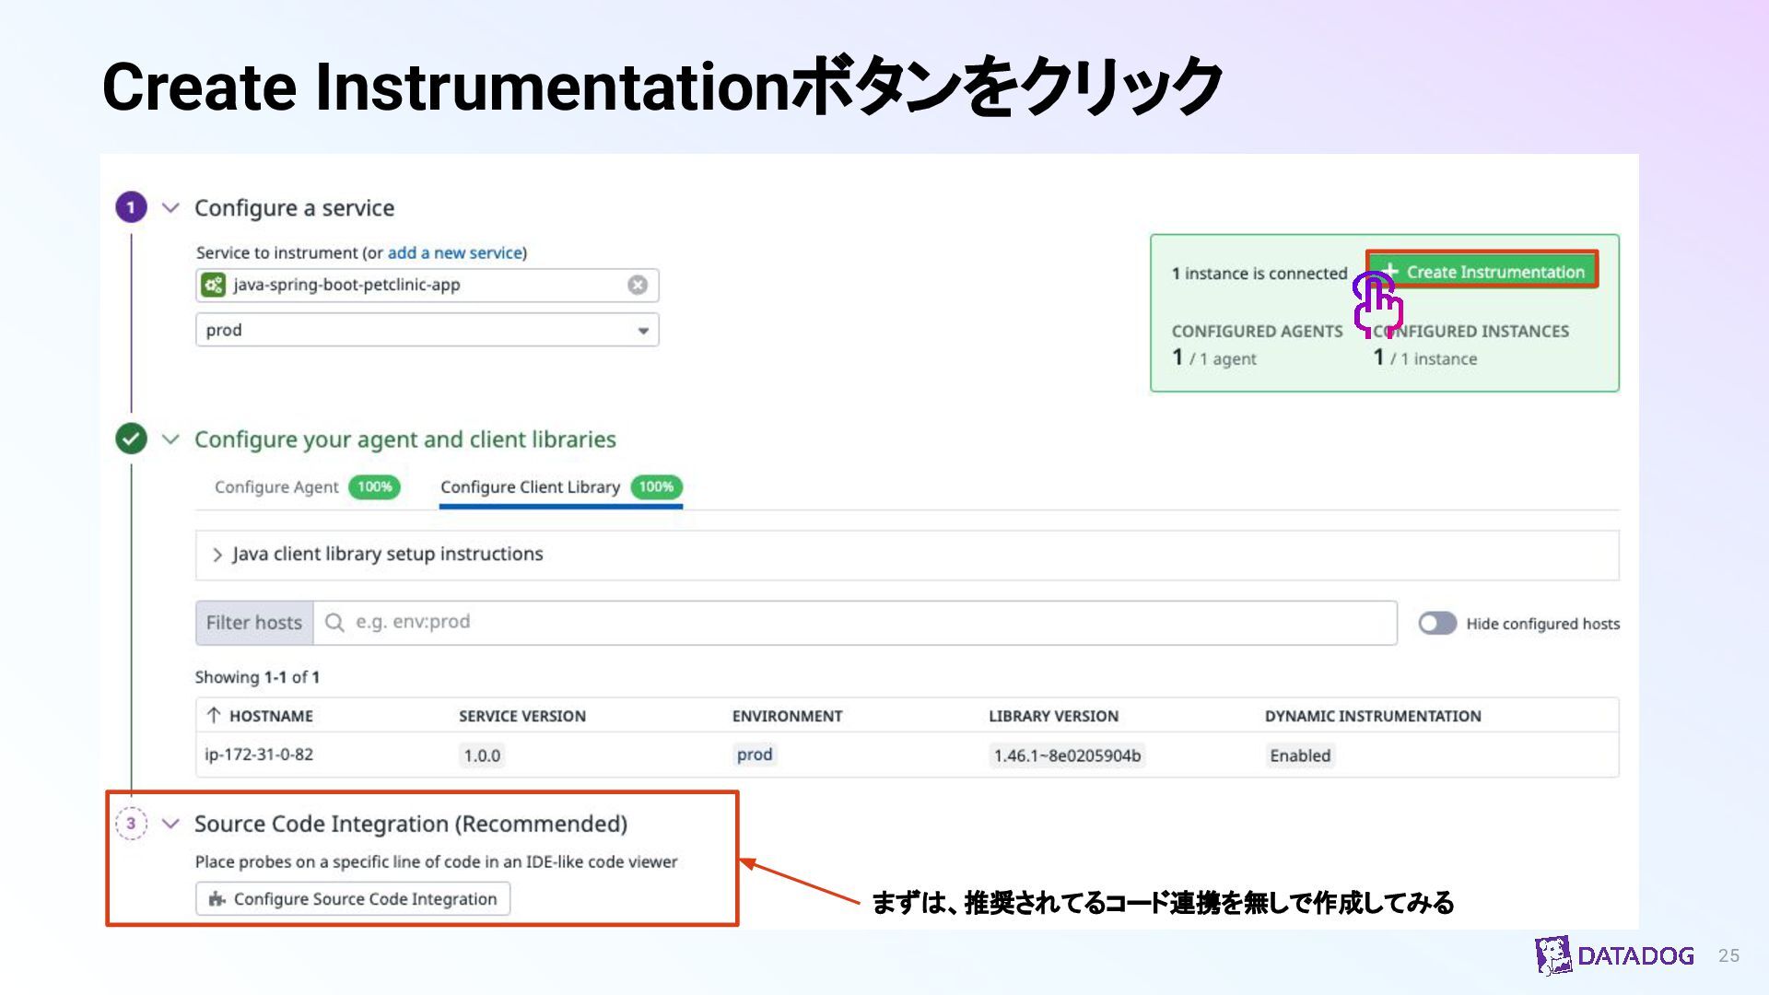Click the step 1 purple circle icon
Screen dimensions: 1769x995
click(x=131, y=207)
